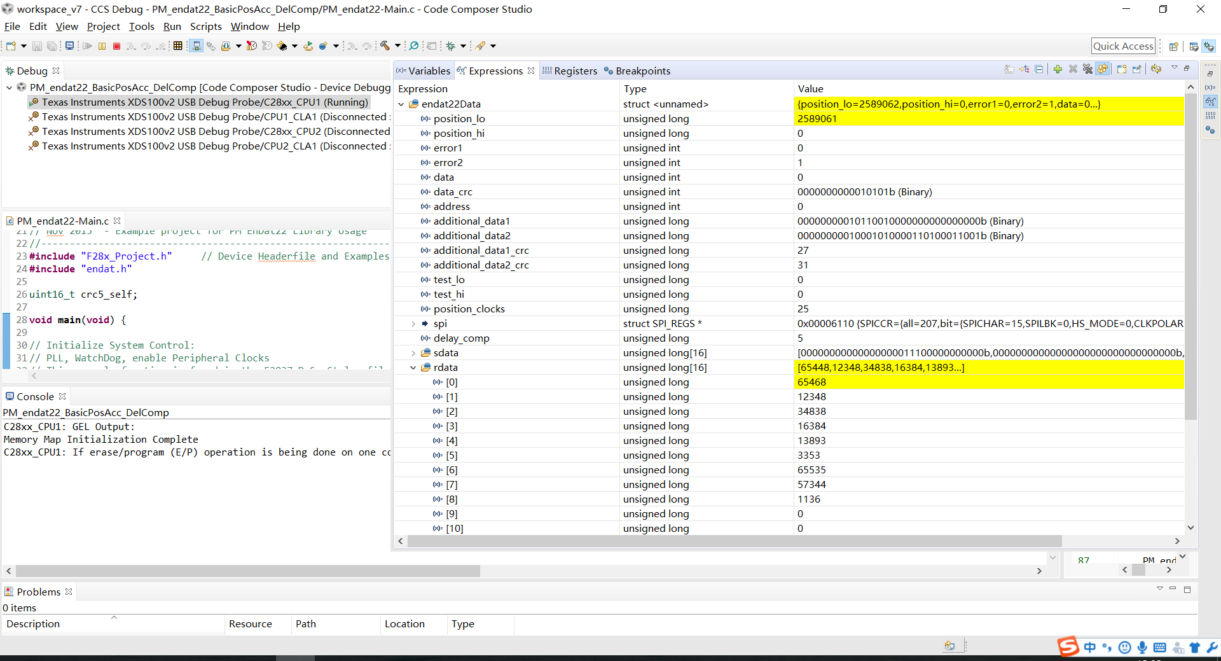Expand the sdata array row
The width and height of the screenshot is (1221, 661).
(413, 353)
